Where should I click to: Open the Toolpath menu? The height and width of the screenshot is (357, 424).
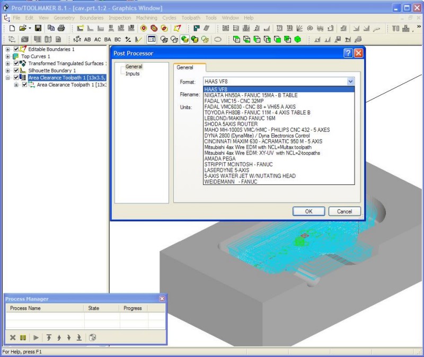pos(191,18)
